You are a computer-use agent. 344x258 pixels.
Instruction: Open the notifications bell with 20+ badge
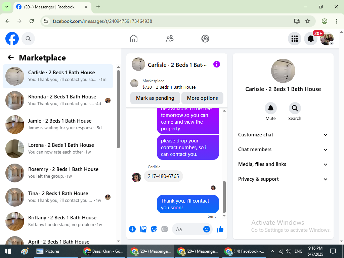pos(311,39)
